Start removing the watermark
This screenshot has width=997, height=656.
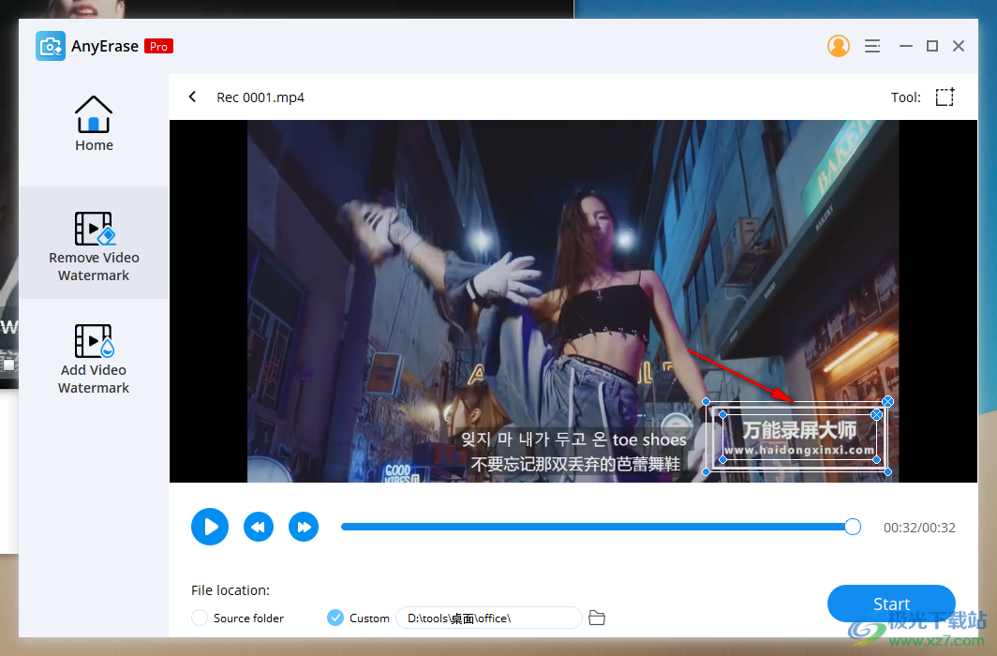[891, 604]
